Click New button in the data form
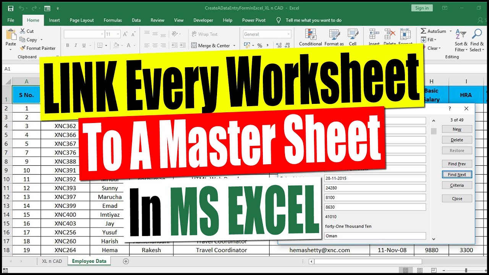The image size is (489, 275). [457, 129]
